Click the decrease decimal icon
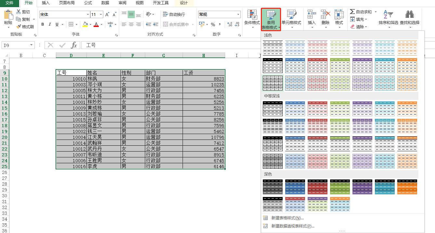Image resolution: width=435 pixels, height=233 pixels. point(237,24)
